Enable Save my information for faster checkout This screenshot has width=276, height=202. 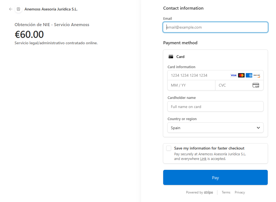[x=169, y=148]
